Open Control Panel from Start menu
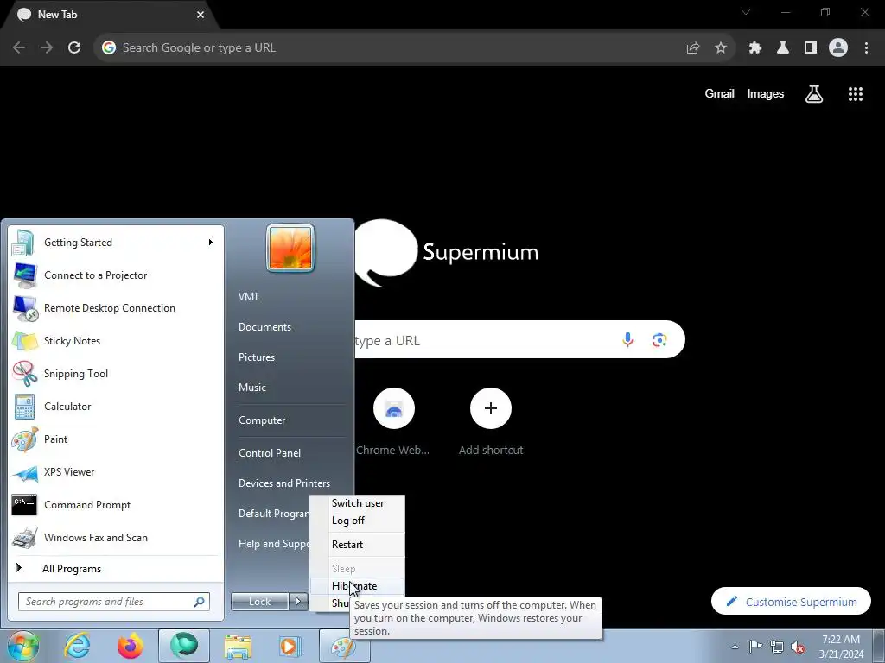 [270, 453]
